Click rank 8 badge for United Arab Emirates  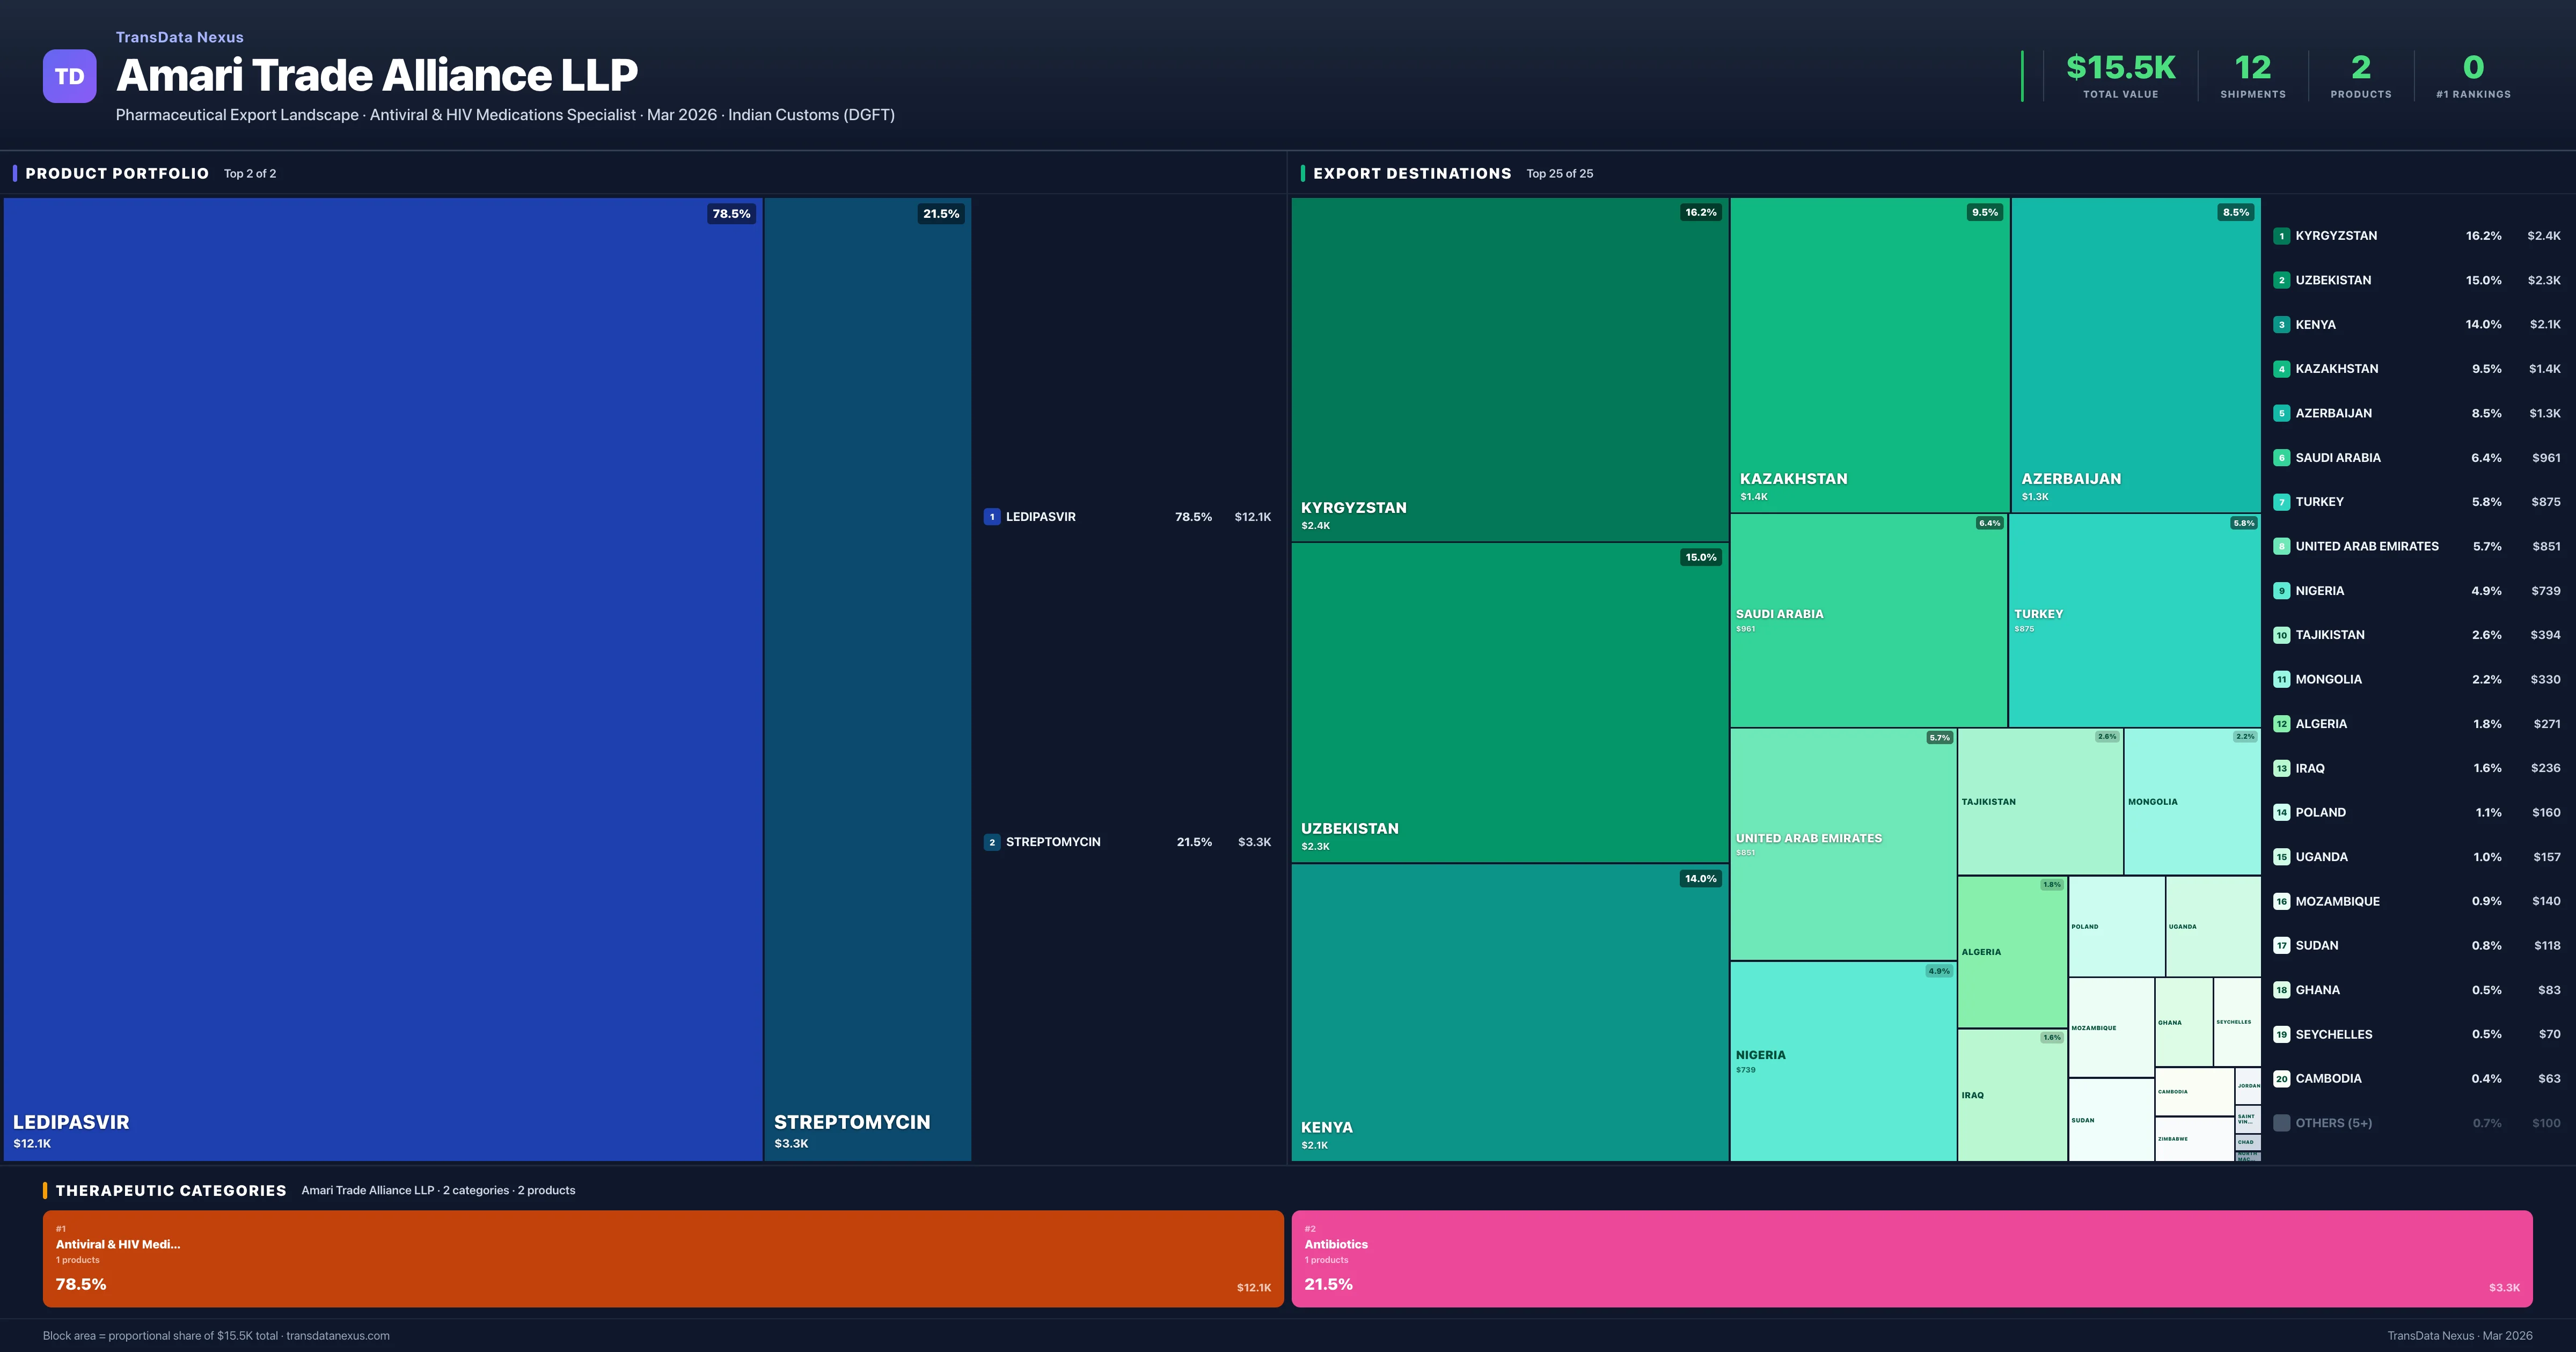[2281, 546]
